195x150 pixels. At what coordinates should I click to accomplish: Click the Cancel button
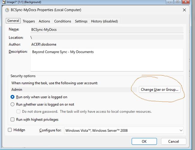pyautogui.click(x=173, y=141)
